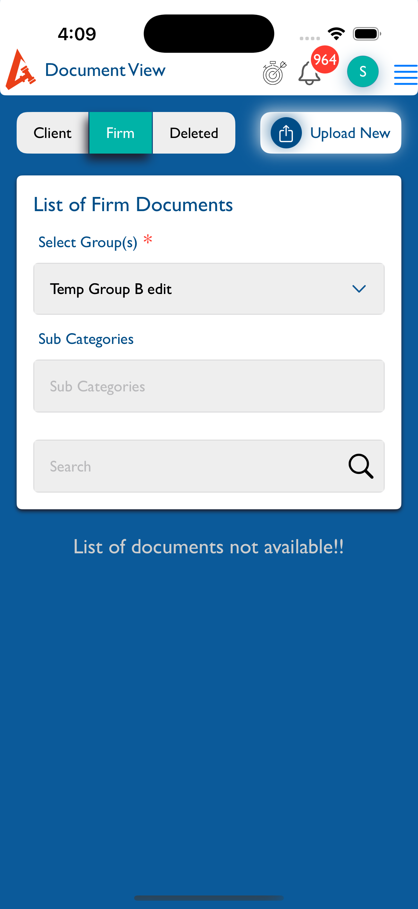Switch to the Client tab
Image resolution: width=418 pixels, height=909 pixels.
pyautogui.click(x=53, y=133)
